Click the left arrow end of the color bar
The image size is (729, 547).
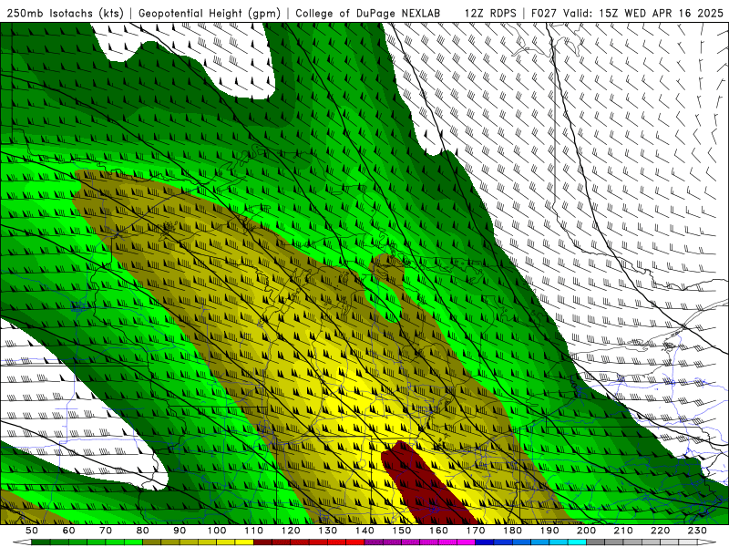[x=22, y=542]
